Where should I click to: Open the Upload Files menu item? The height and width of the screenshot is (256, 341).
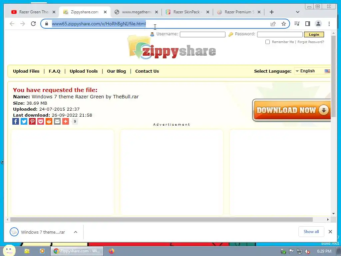click(x=26, y=71)
